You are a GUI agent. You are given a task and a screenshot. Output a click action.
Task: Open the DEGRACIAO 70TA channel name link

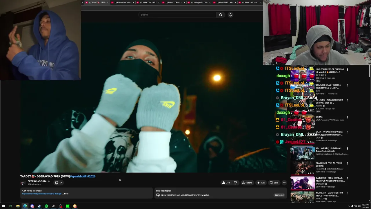(37, 181)
